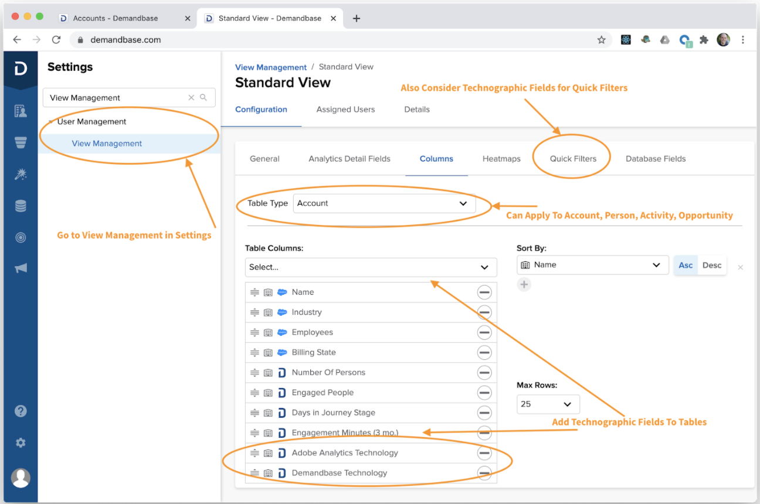Open the General sub-tab
The image size is (760, 504).
(264, 159)
